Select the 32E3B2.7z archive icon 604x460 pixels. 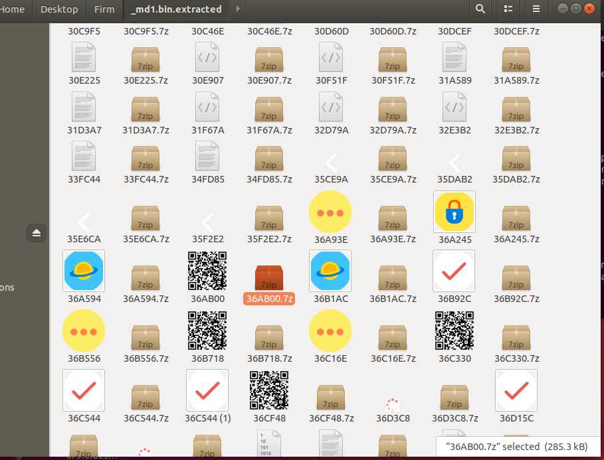[x=516, y=110]
